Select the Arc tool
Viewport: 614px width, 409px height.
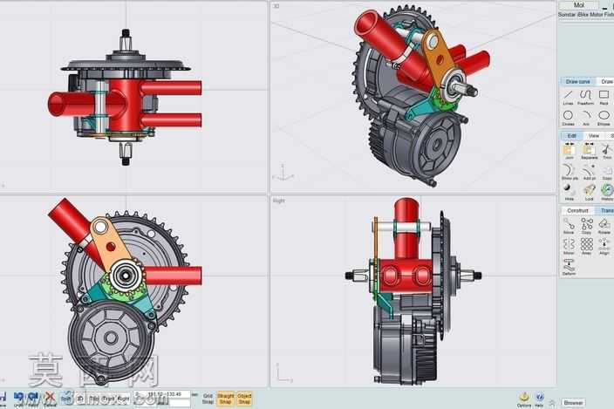[x=586, y=118]
